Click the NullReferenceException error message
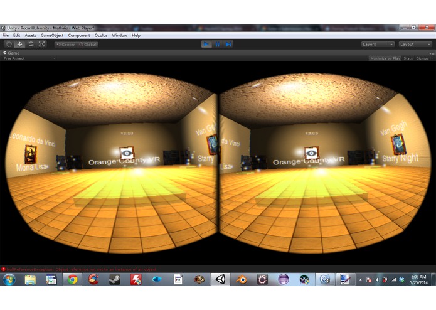 tap(82, 269)
